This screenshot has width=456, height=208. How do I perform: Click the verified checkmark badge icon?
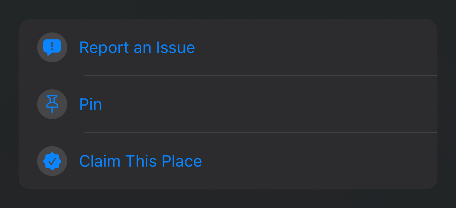52,161
